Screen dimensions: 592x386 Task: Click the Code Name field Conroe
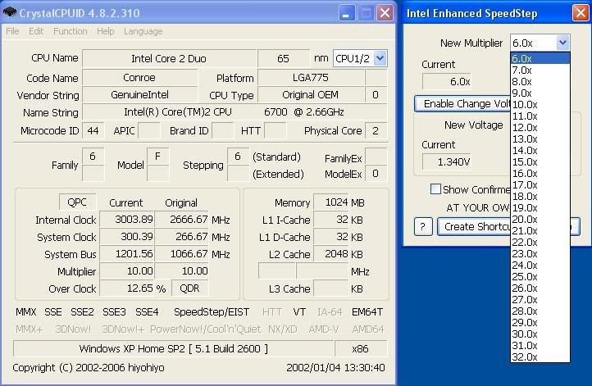coord(139,78)
